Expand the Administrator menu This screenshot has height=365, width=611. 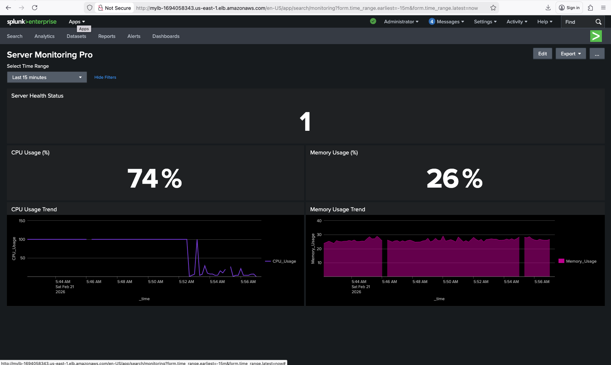pos(401,21)
